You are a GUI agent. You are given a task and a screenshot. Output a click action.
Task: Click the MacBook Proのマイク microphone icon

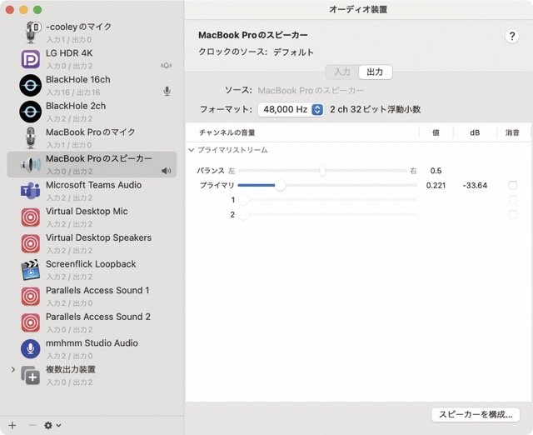[31, 137]
